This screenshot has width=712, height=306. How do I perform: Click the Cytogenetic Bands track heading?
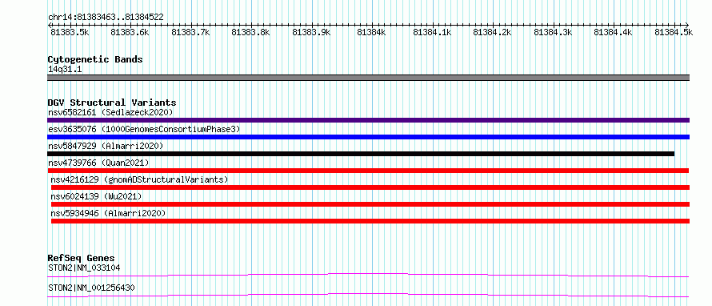click(95, 59)
